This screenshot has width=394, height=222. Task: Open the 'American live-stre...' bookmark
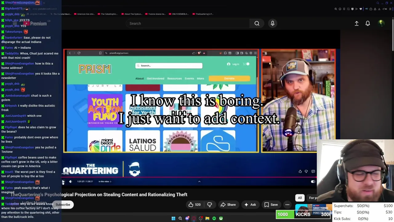pos(84,14)
